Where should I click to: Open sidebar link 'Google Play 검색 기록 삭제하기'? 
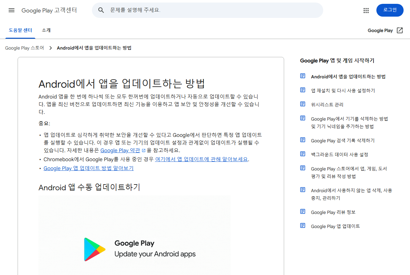343,140
